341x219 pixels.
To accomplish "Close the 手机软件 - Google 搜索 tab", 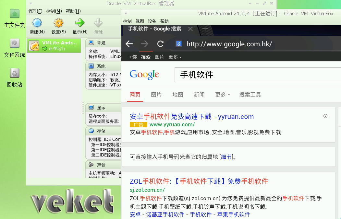I will click(190, 29).
